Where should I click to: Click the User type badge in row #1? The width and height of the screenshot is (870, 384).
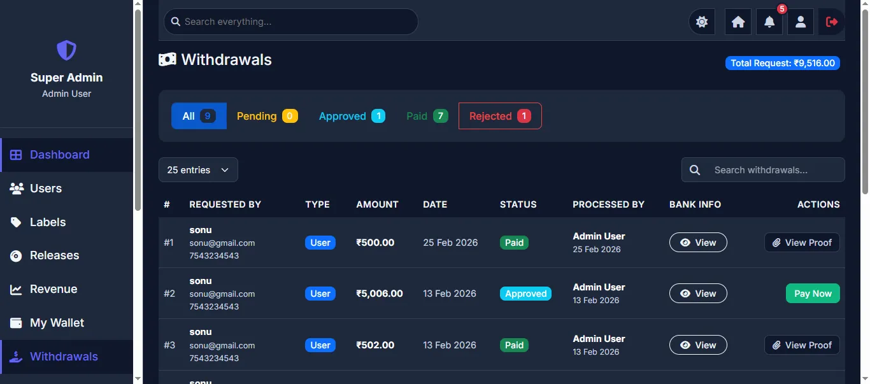click(x=320, y=243)
